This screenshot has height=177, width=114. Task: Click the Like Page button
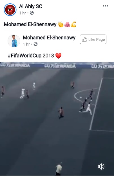click(x=93, y=39)
